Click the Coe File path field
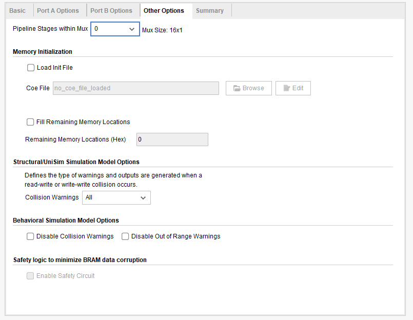 coord(136,88)
